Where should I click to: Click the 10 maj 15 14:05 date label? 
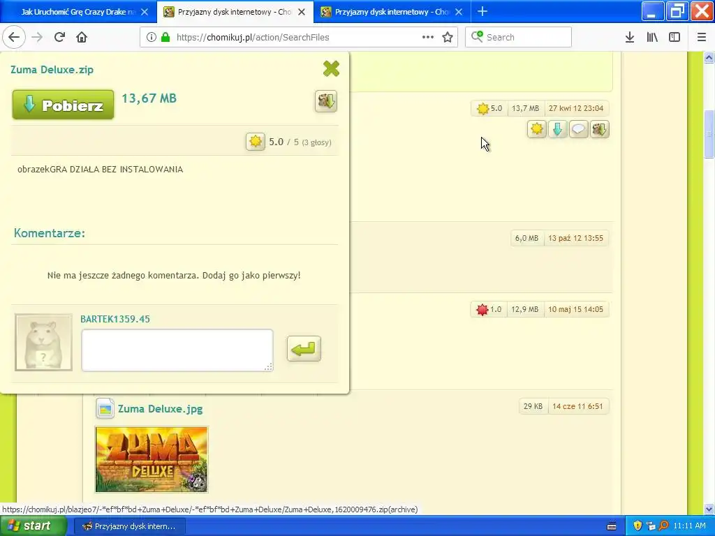(575, 309)
